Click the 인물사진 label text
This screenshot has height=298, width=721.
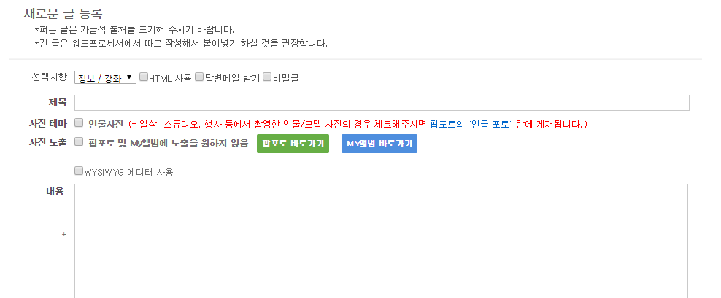tap(106, 125)
